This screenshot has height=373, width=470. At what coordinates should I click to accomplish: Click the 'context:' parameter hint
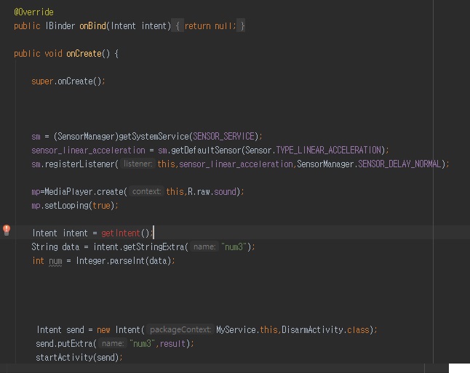pos(146,191)
